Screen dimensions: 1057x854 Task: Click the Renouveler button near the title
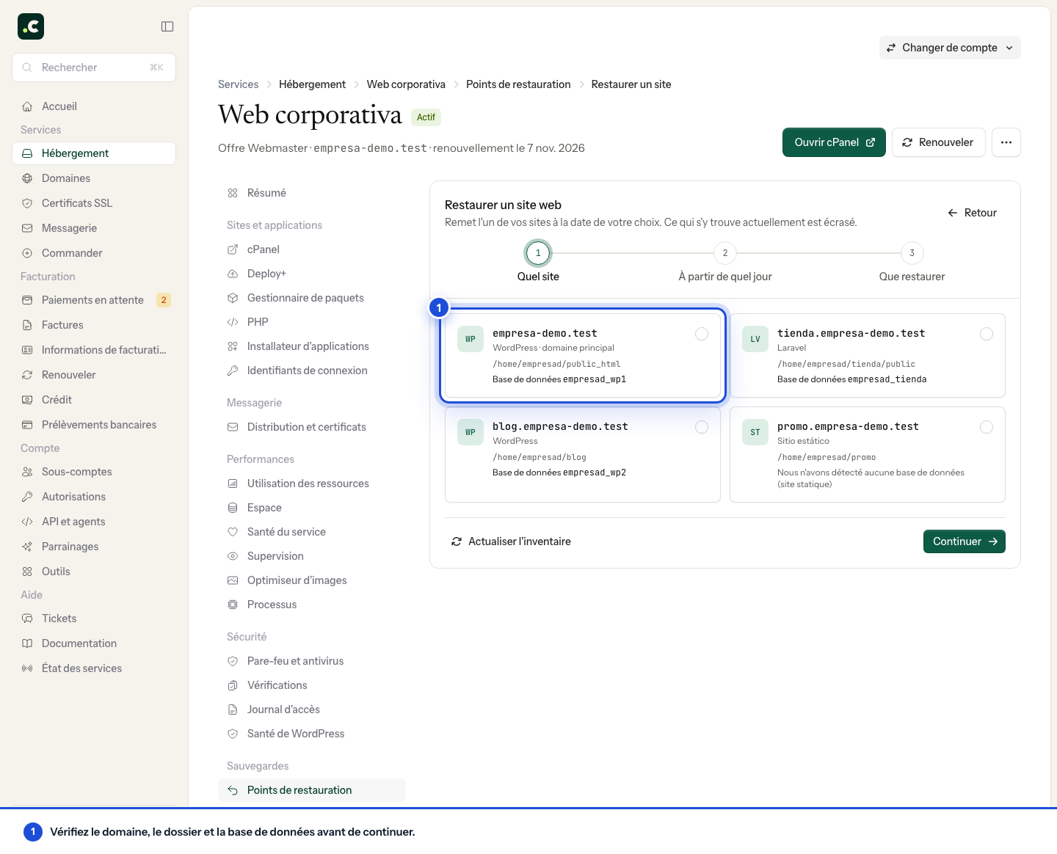pyautogui.click(x=939, y=142)
